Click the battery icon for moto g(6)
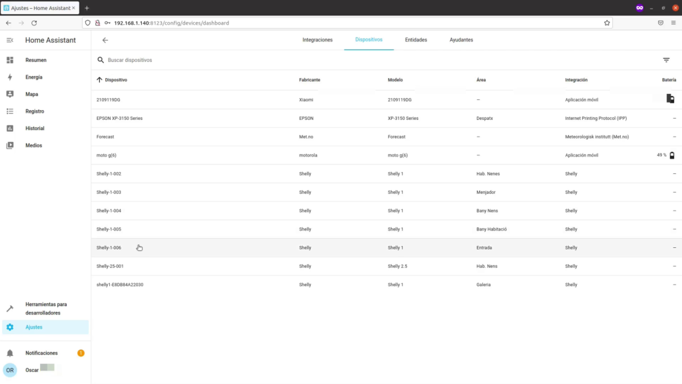 pyautogui.click(x=672, y=155)
